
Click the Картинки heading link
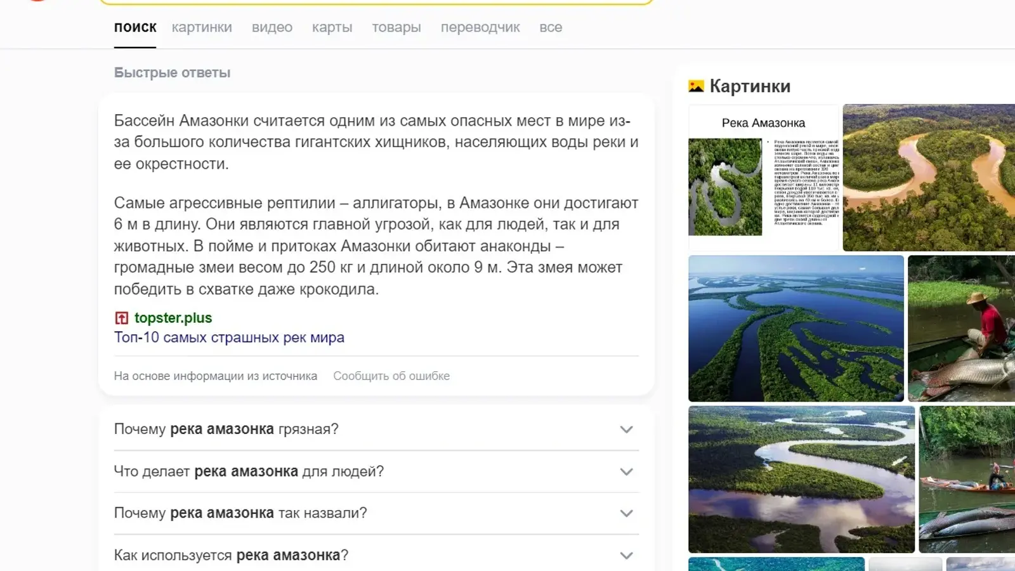[x=750, y=86]
